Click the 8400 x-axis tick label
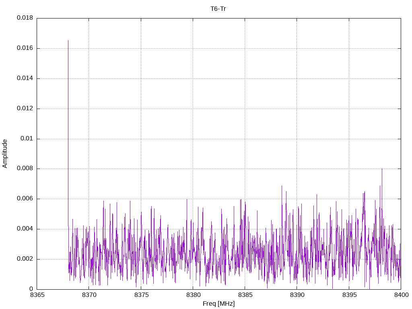412x309 pixels. pyautogui.click(x=401, y=295)
